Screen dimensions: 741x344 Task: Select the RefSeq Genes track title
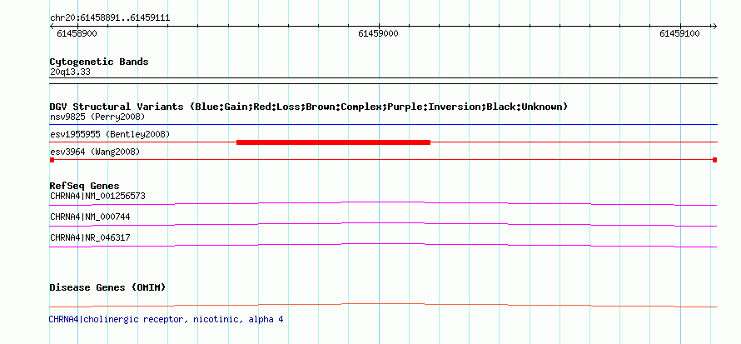[85, 187]
